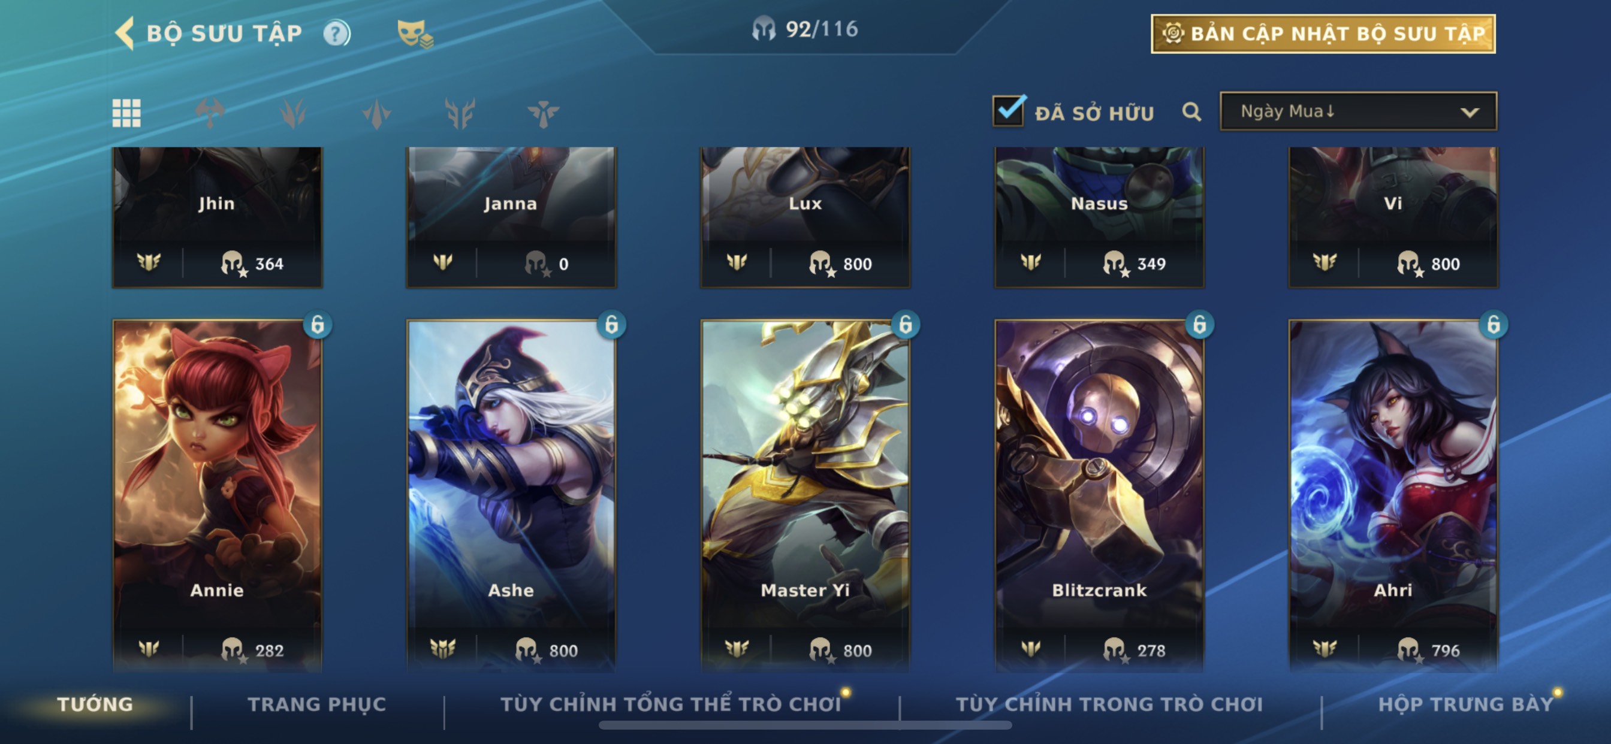The image size is (1611, 744).
Task: Open the Ngày Mua sort dropdown
Action: coord(1358,111)
